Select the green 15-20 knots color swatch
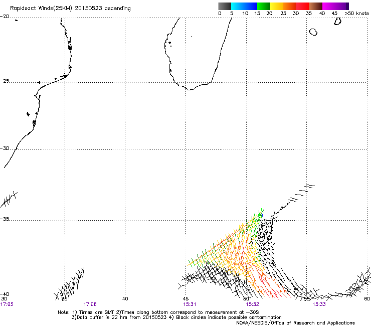Viewport: 371px width, 326px height. pyautogui.click(x=264, y=6)
